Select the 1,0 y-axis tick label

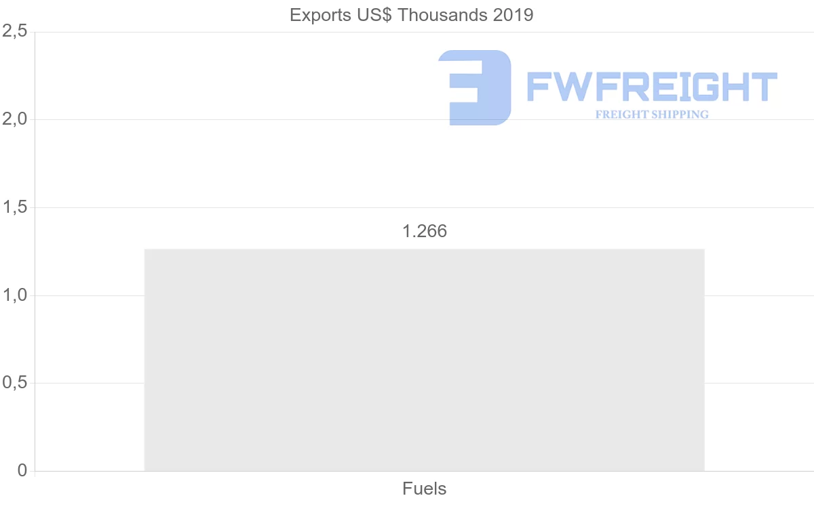(14, 295)
